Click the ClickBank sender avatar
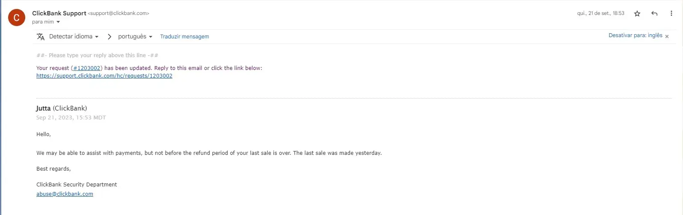The image size is (683, 215). [x=17, y=17]
